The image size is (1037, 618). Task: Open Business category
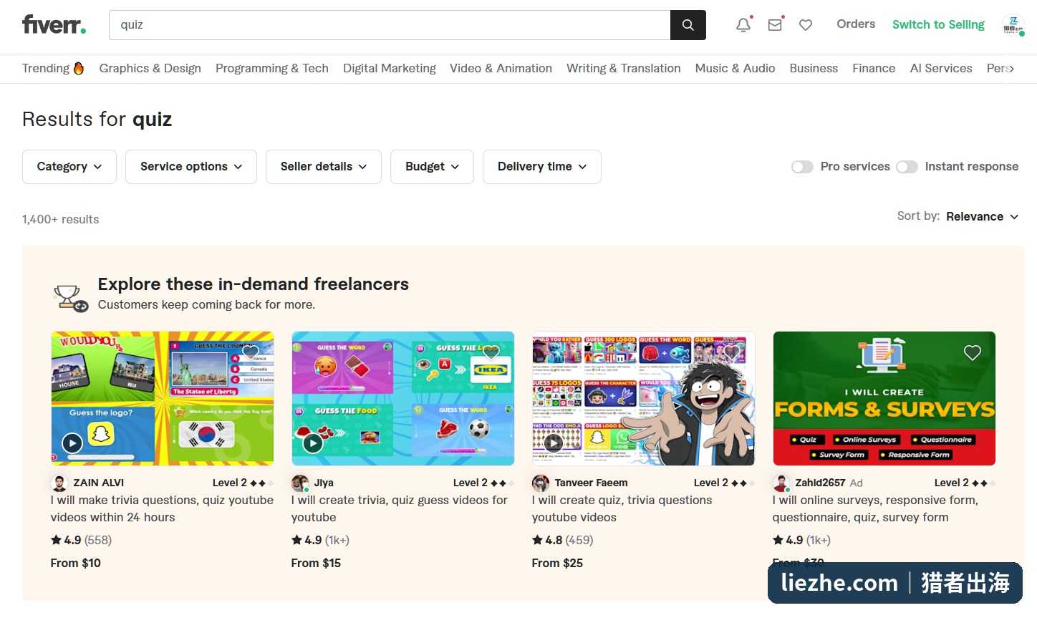[814, 68]
